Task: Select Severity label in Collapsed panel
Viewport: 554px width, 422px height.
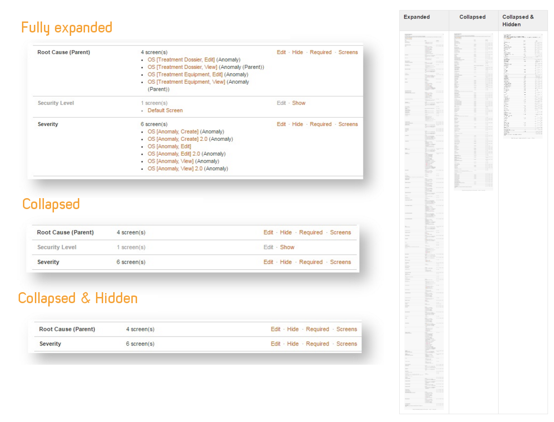Action: point(48,262)
